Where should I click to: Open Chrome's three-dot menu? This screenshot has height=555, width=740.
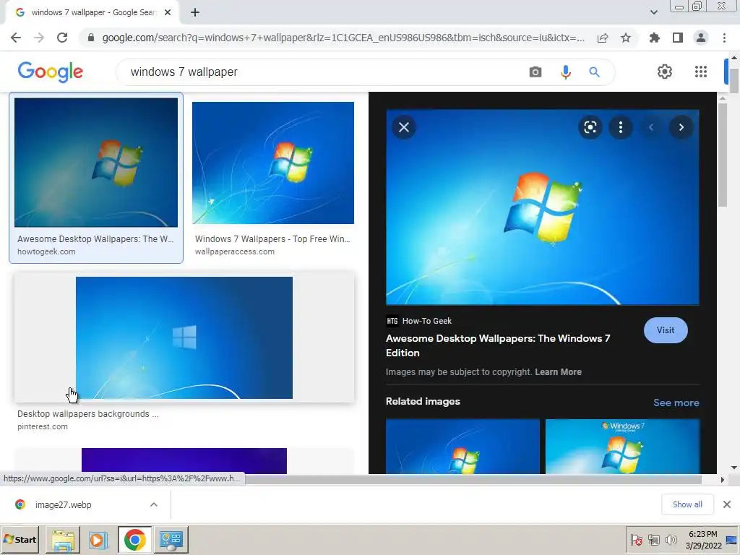click(x=724, y=38)
